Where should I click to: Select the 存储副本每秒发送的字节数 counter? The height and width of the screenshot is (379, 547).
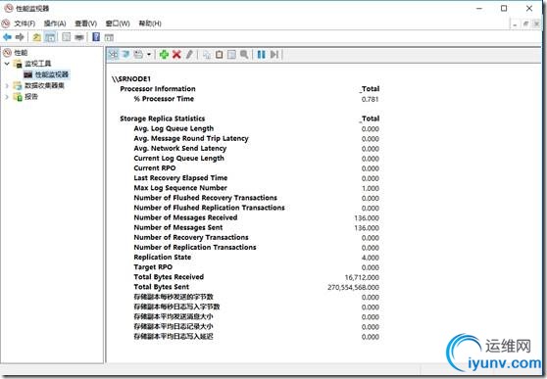coord(174,297)
